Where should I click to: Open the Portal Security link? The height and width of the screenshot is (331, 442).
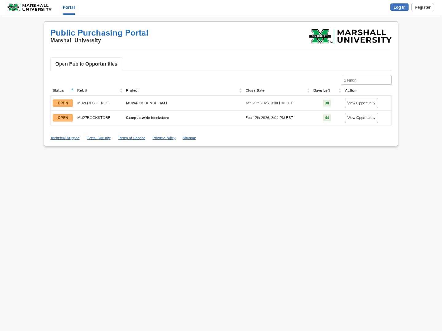pyautogui.click(x=99, y=138)
